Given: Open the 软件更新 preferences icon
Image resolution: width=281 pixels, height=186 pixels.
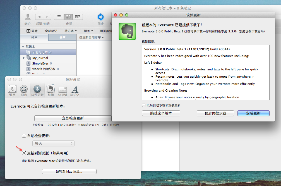Looking at the screenshot, I should pyautogui.click(x=37, y=89).
